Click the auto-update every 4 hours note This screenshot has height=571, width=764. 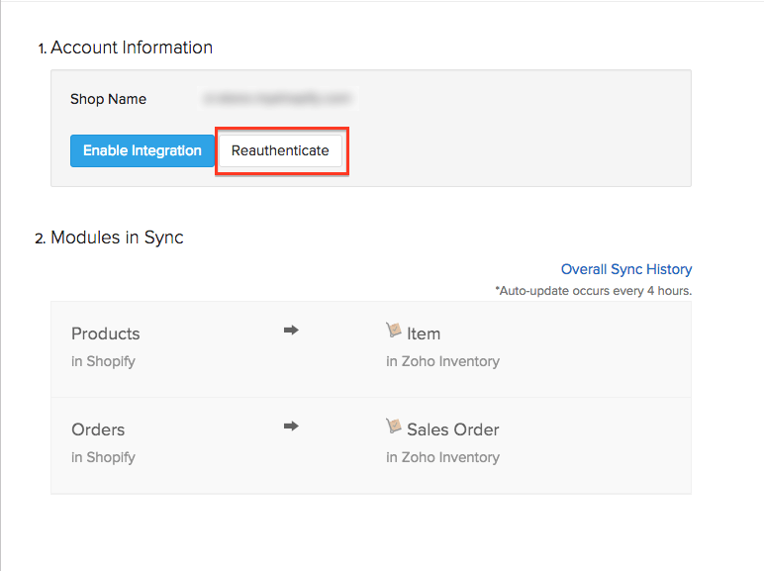pyautogui.click(x=594, y=291)
